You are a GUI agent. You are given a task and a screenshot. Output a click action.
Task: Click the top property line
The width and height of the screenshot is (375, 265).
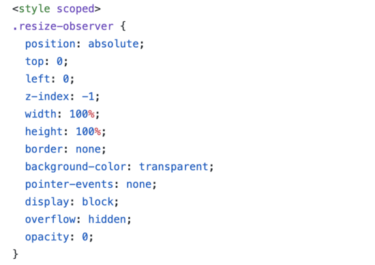coord(46,61)
